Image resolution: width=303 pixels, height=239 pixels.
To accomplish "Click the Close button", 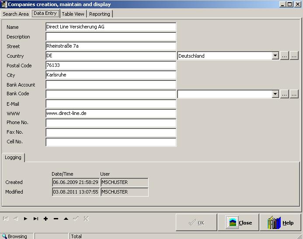I will point(238,222).
